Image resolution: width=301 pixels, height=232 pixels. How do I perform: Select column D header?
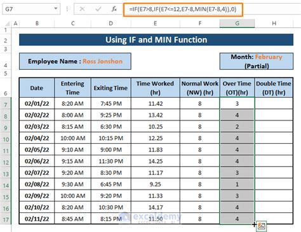111,23
